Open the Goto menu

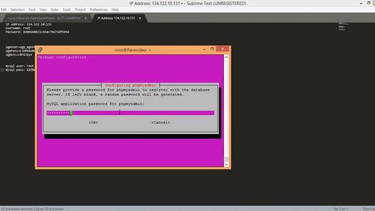click(x=54, y=9)
